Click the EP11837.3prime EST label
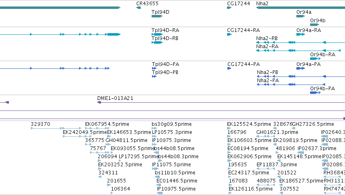 tap(277, 165)
